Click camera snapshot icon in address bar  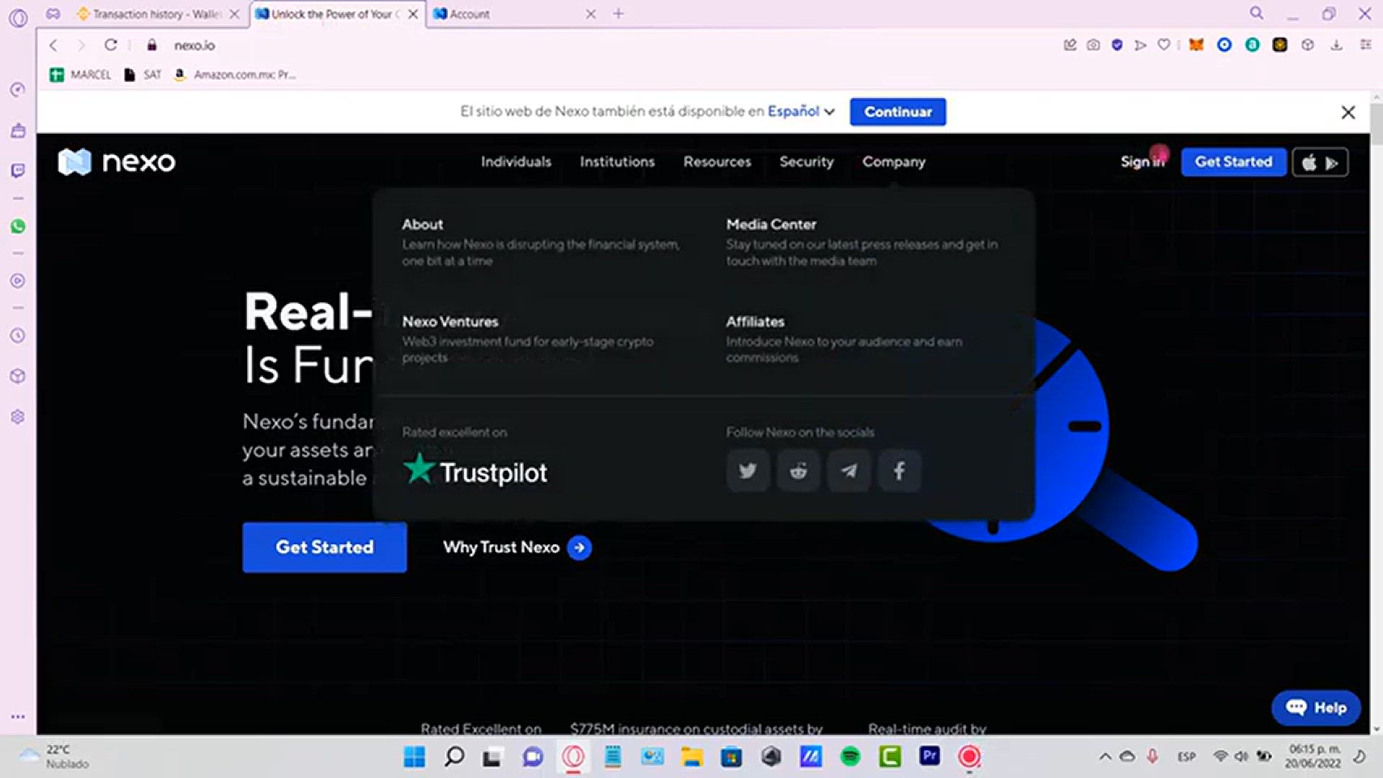coord(1093,45)
